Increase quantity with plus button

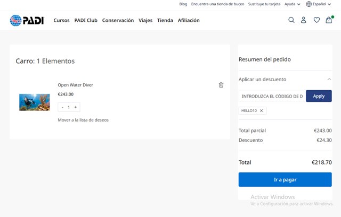76,107
